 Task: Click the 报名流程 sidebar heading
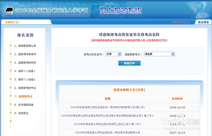(x=25, y=35)
